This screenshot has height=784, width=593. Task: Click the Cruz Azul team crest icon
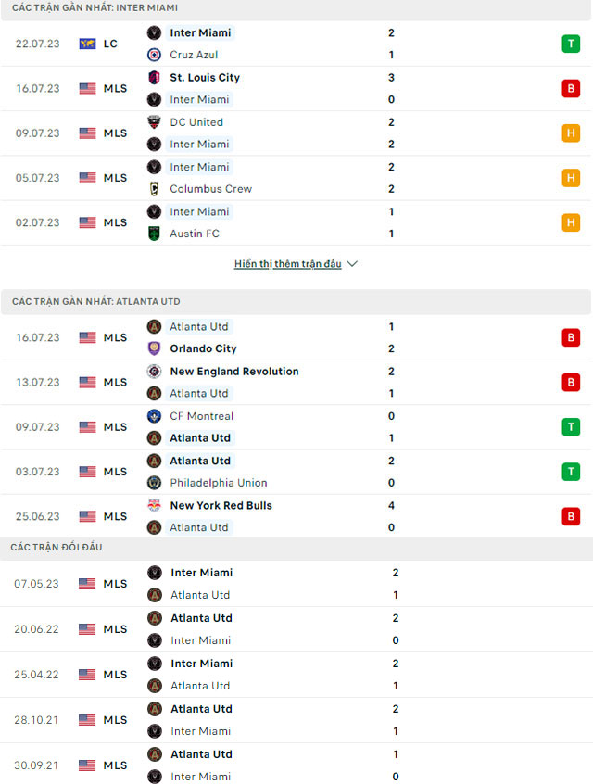pos(154,55)
